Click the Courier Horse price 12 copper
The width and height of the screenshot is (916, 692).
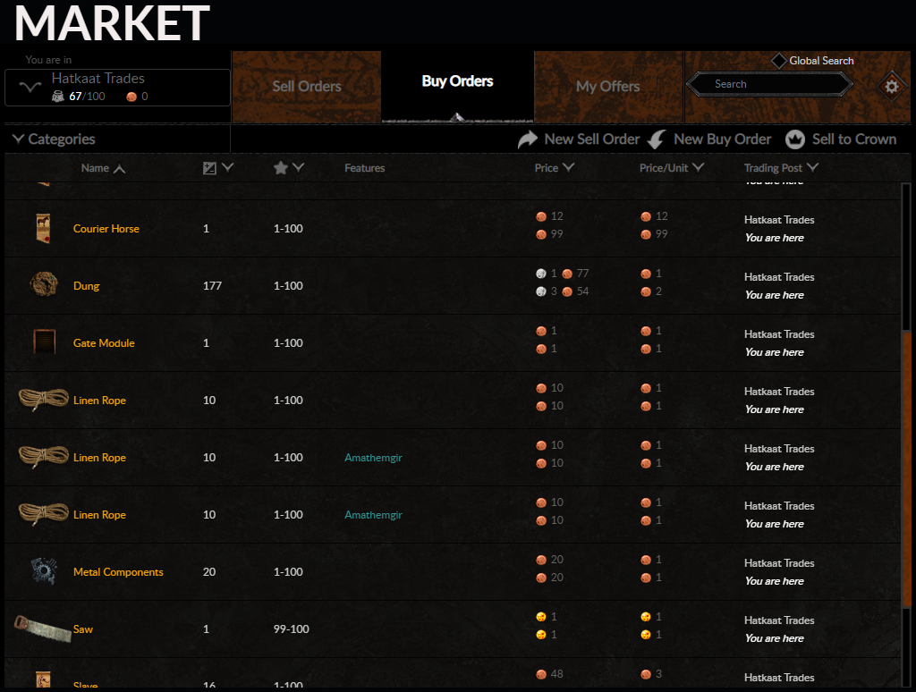(550, 216)
